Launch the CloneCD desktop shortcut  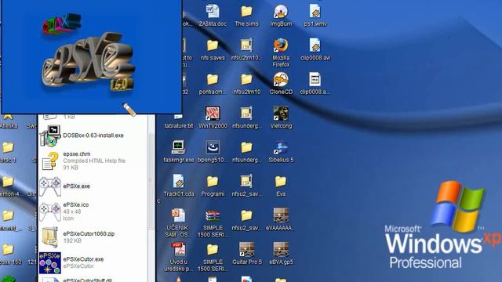(x=281, y=79)
